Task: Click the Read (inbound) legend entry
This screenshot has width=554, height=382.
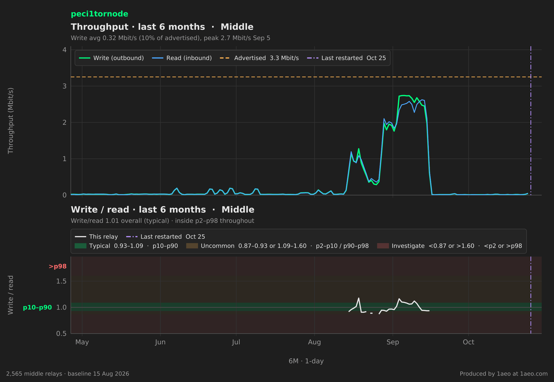Action: tap(182, 58)
